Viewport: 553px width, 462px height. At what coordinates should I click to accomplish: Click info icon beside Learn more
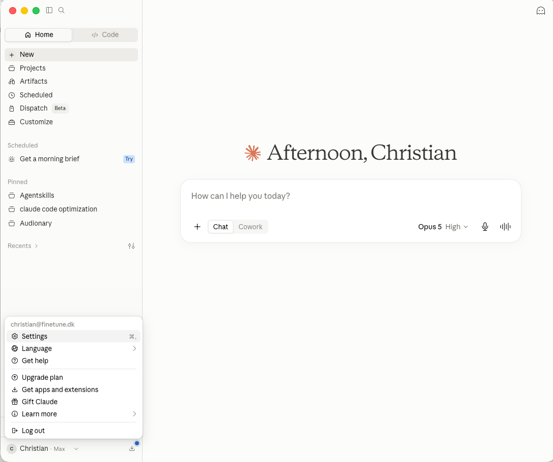(15, 414)
